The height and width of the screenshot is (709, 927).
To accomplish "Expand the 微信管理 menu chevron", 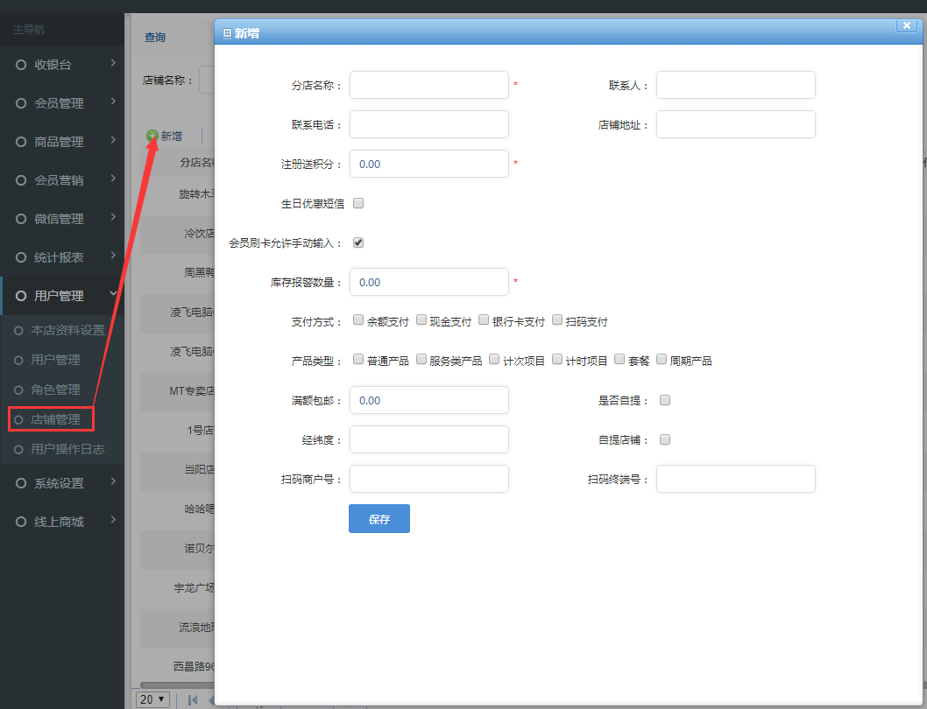I will (113, 216).
